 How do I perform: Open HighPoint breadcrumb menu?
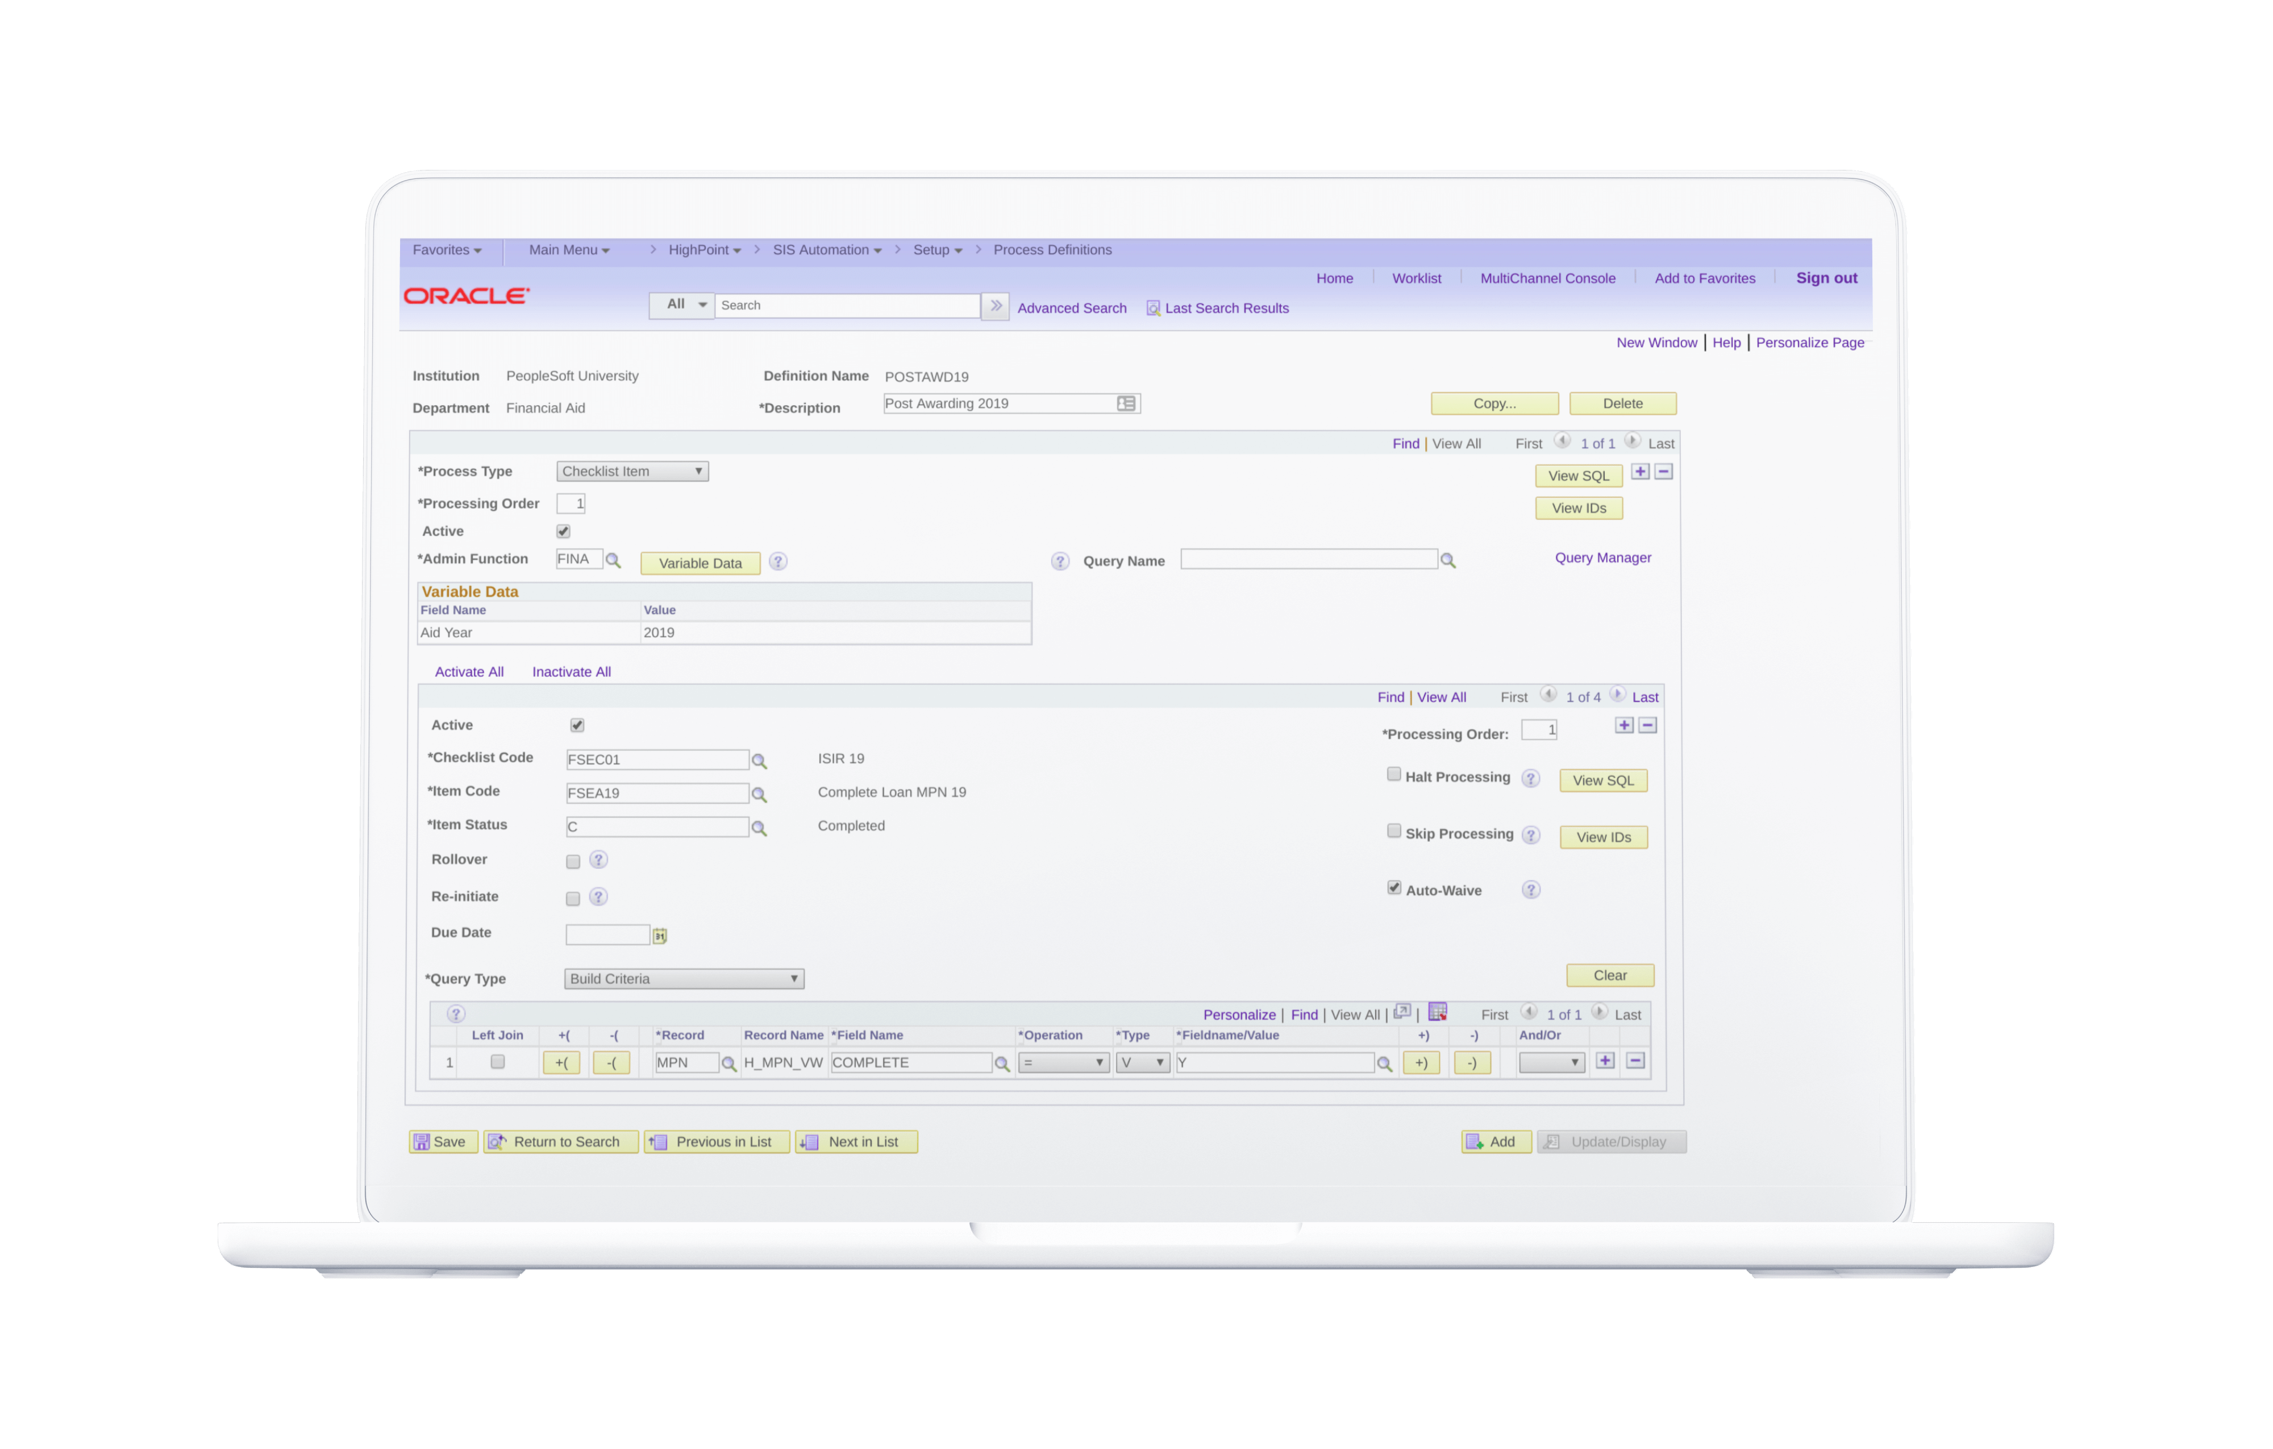pyautogui.click(x=705, y=250)
